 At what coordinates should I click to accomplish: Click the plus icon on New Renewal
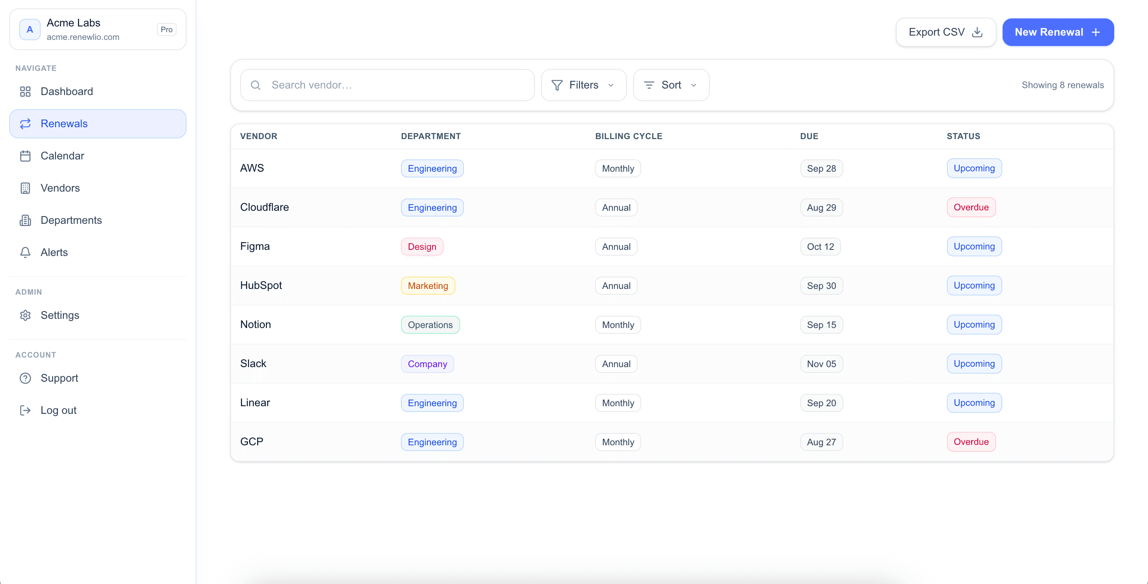coord(1096,32)
